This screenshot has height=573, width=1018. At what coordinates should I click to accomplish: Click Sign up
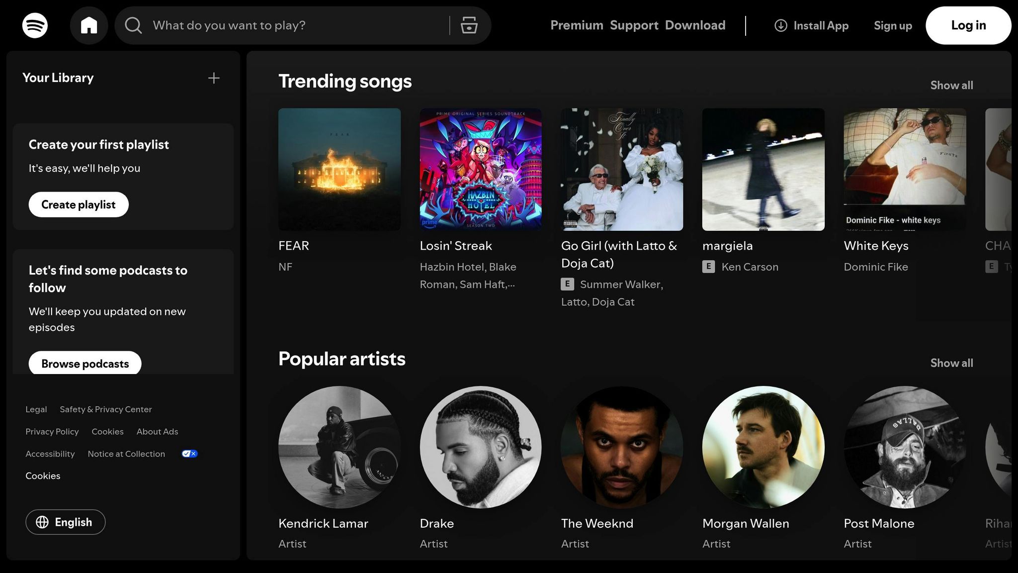point(893,25)
